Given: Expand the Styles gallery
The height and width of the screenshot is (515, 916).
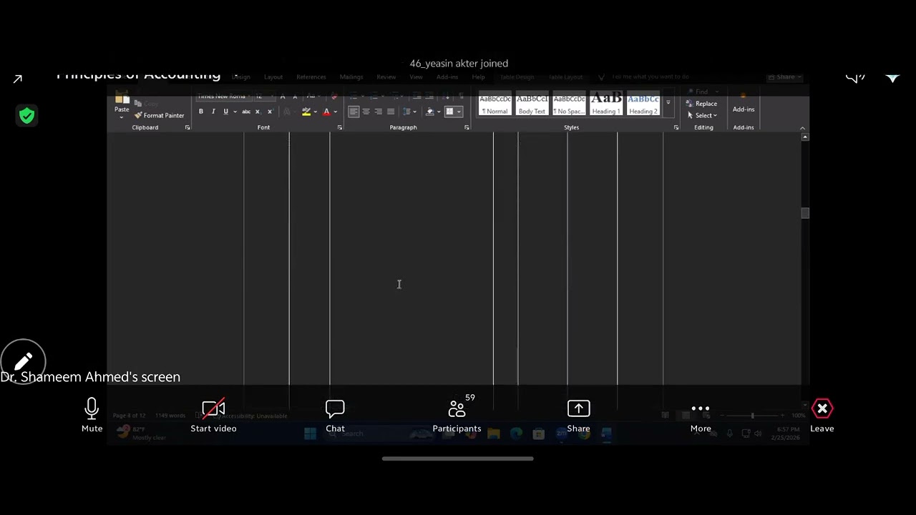Looking at the screenshot, I should 668,103.
